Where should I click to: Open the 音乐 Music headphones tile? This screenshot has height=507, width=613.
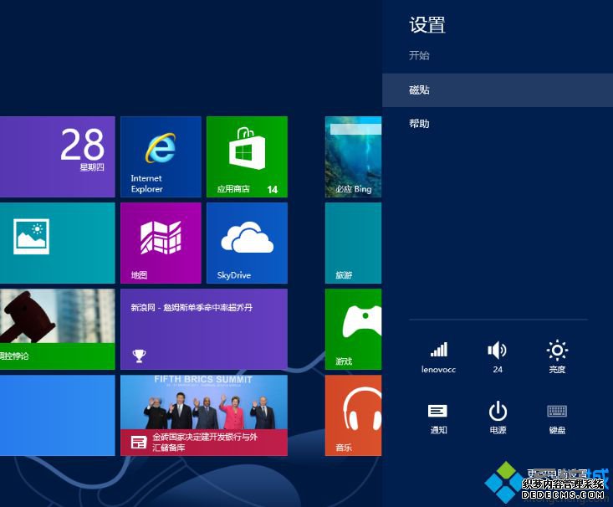tap(354, 416)
